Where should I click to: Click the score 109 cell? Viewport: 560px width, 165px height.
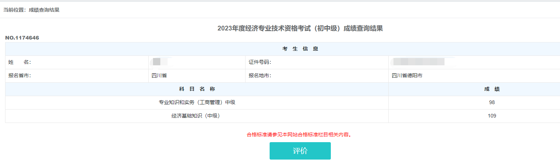(492, 116)
